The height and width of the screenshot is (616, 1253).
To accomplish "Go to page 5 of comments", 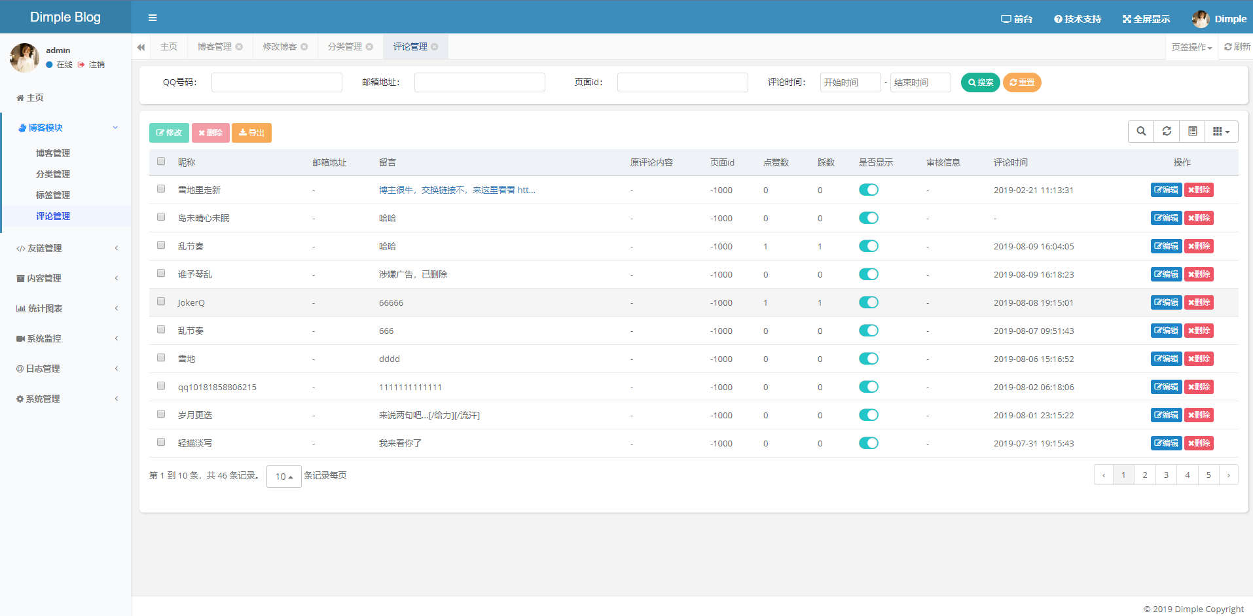I will tap(1208, 475).
